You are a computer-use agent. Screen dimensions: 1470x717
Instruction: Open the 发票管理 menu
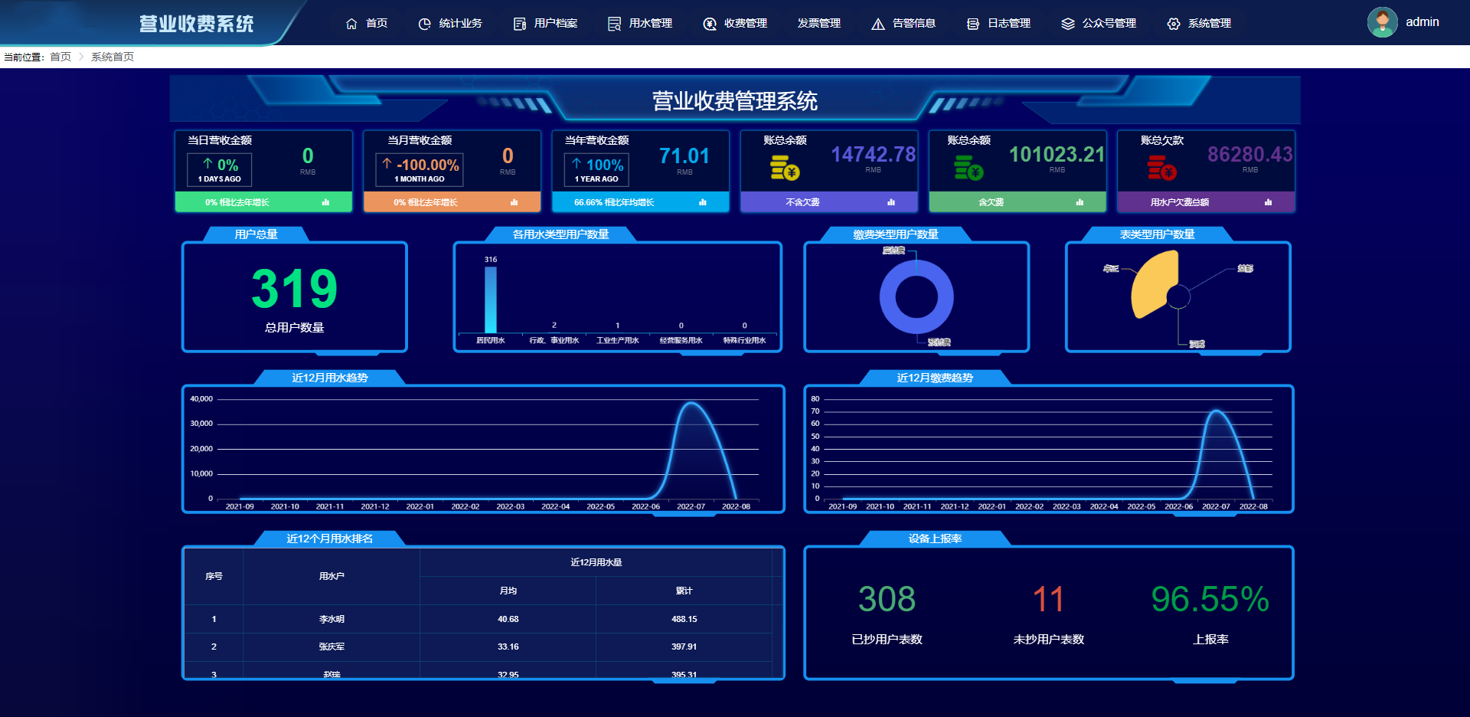tap(818, 24)
